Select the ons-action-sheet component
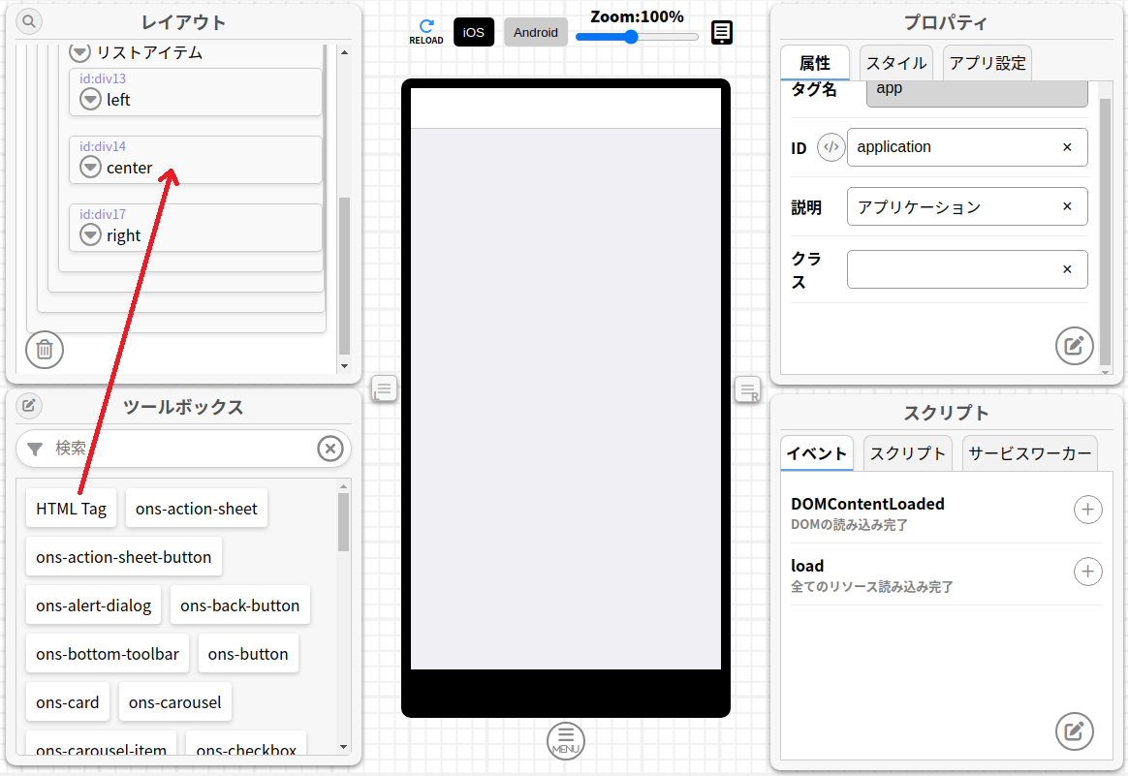This screenshot has width=1128, height=776. pos(197,509)
